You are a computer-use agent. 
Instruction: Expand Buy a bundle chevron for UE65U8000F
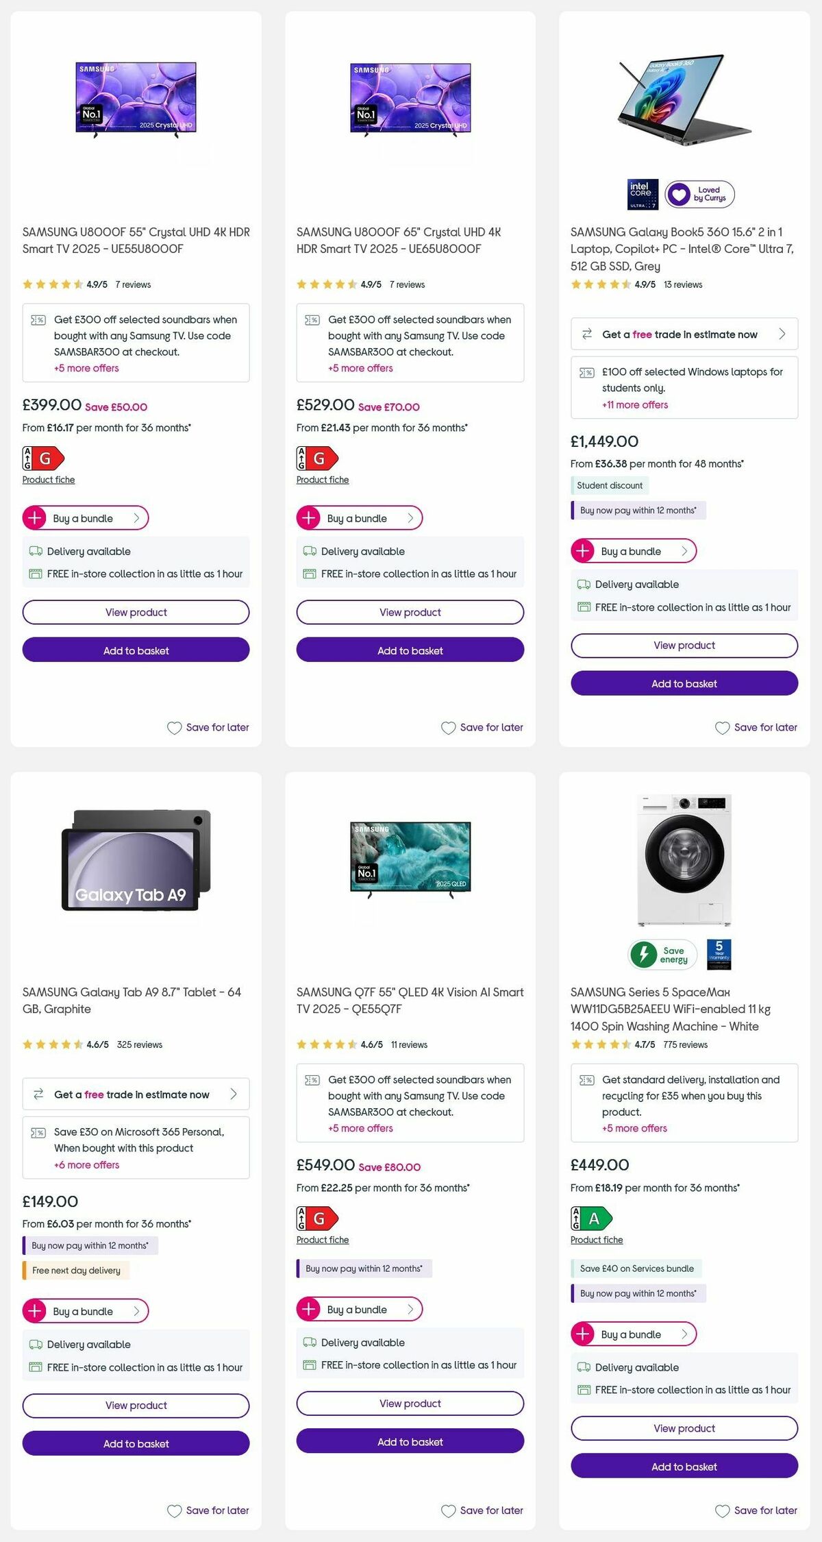[410, 518]
